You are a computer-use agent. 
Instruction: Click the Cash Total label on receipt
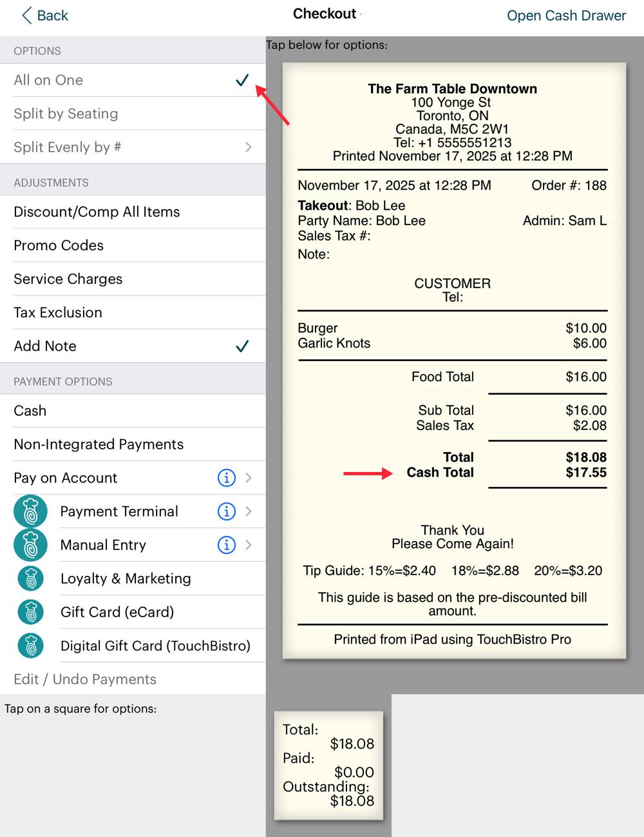point(440,472)
